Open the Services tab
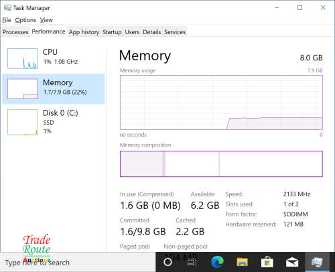The width and height of the screenshot is (335, 272). click(175, 32)
